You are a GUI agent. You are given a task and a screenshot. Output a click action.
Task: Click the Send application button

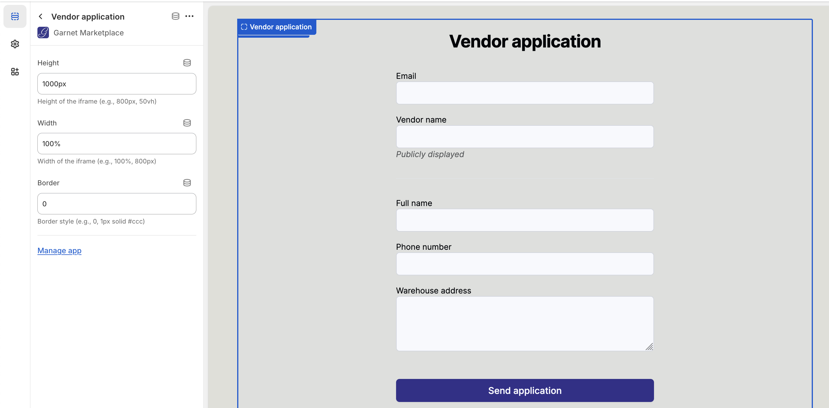click(x=524, y=390)
